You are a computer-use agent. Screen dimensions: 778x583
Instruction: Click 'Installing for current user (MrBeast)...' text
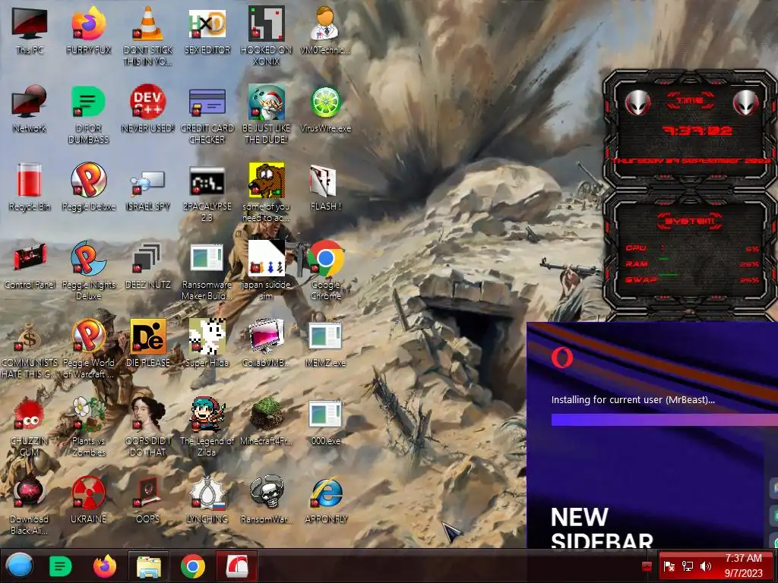[633, 399]
